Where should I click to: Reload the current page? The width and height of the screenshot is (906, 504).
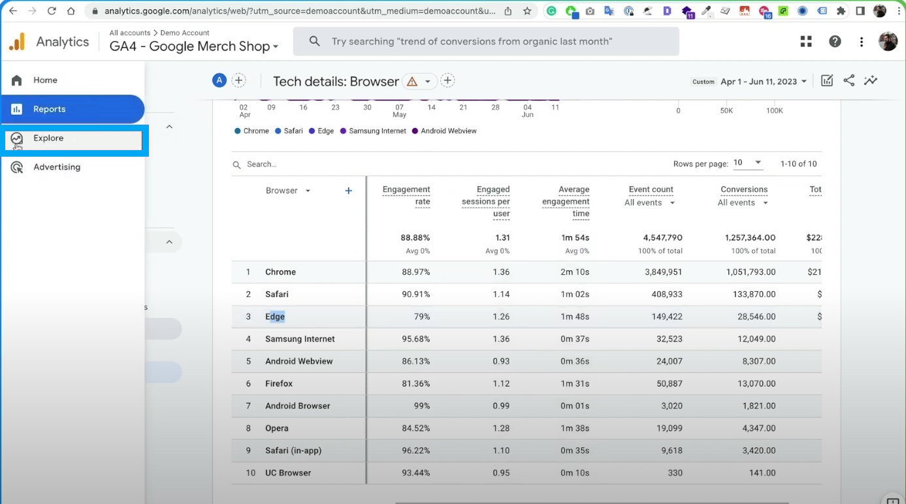click(52, 11)
